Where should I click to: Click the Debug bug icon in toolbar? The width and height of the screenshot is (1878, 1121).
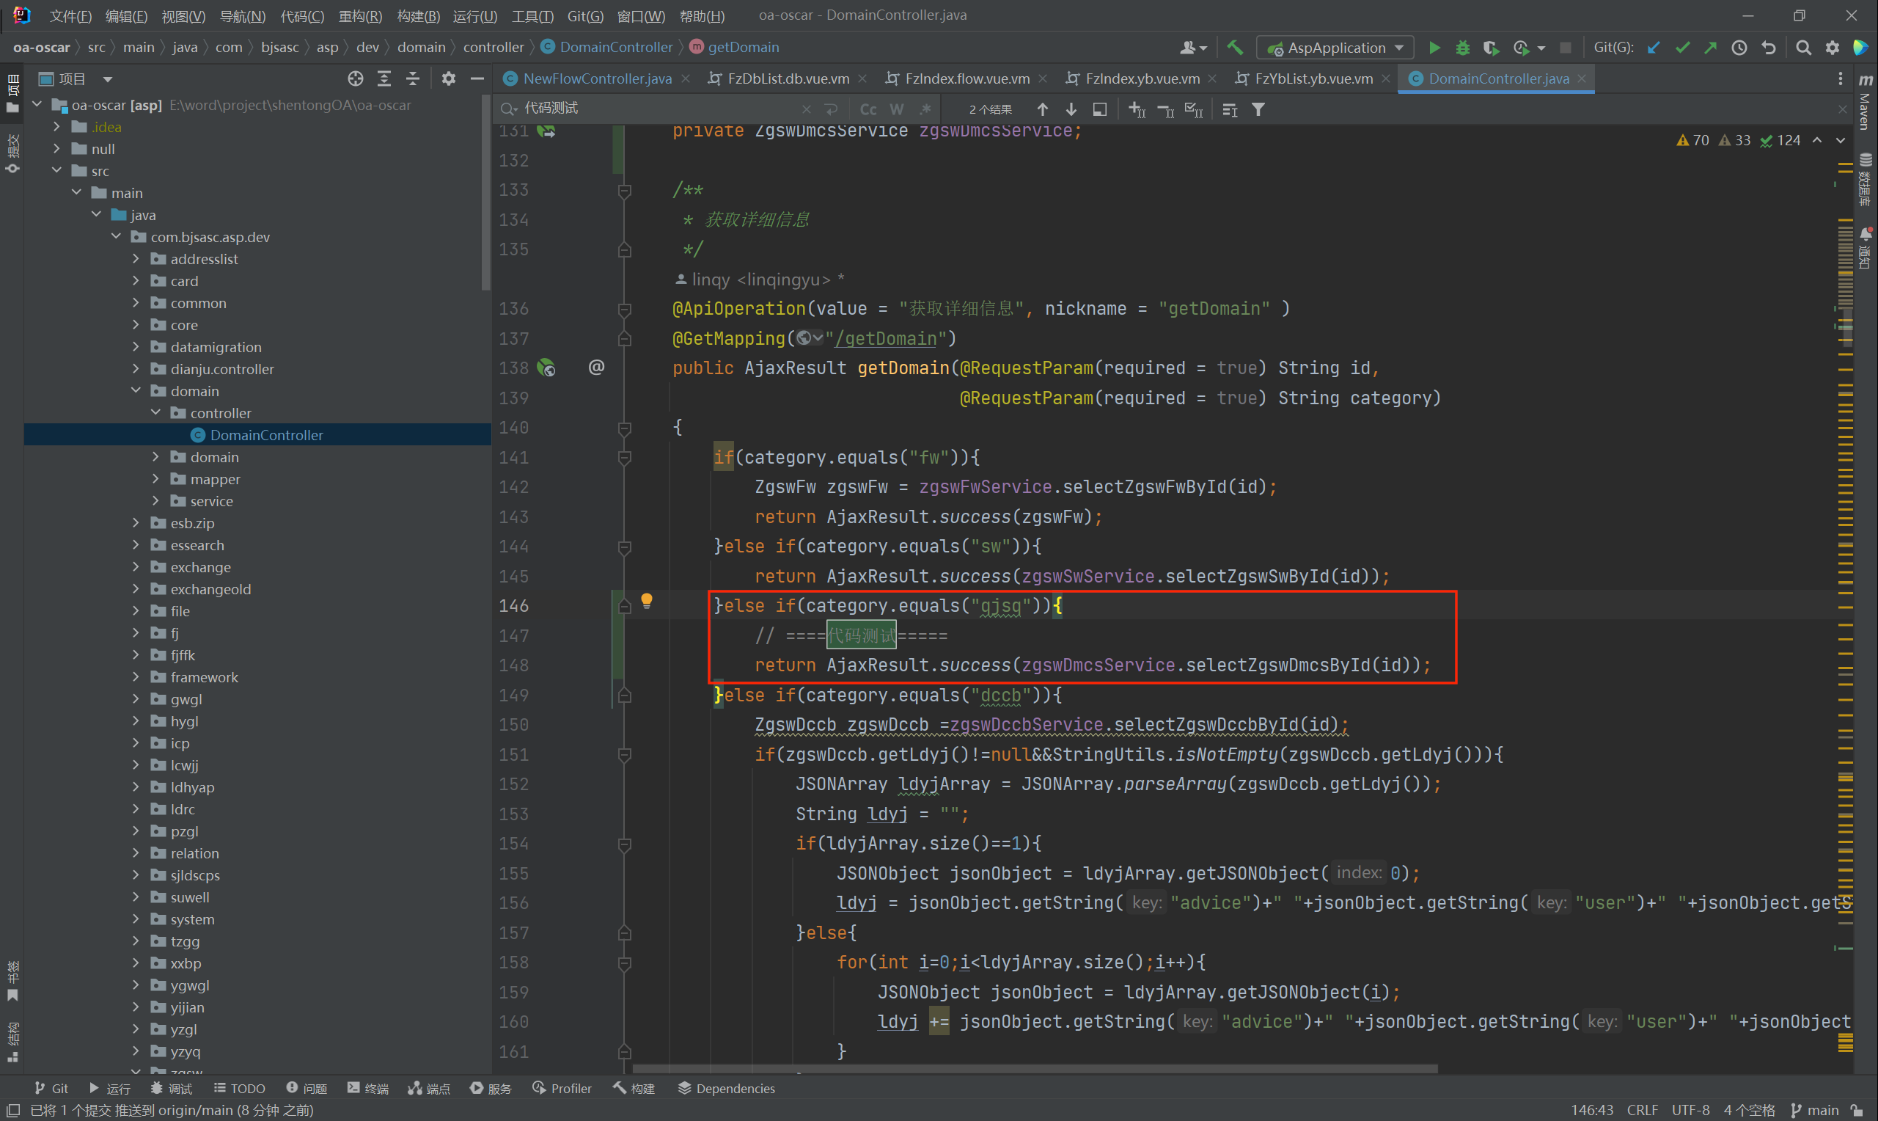click(1462, 48)
